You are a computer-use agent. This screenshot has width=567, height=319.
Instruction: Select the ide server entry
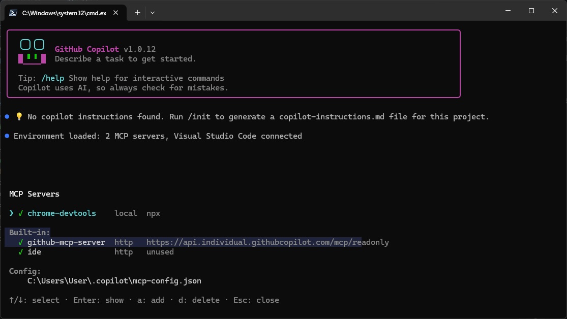point(35,252)
